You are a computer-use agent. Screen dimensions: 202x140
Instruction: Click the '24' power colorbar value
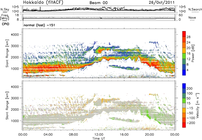pos(188,42)
